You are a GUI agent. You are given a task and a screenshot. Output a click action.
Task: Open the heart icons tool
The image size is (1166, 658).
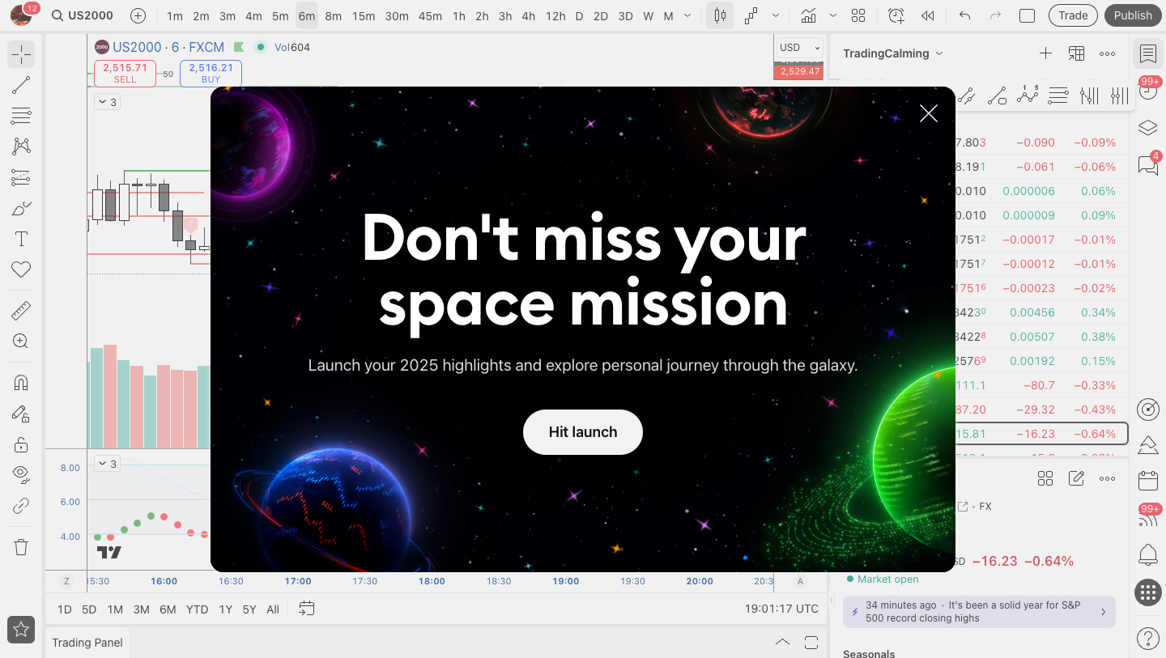pos(21,270)
